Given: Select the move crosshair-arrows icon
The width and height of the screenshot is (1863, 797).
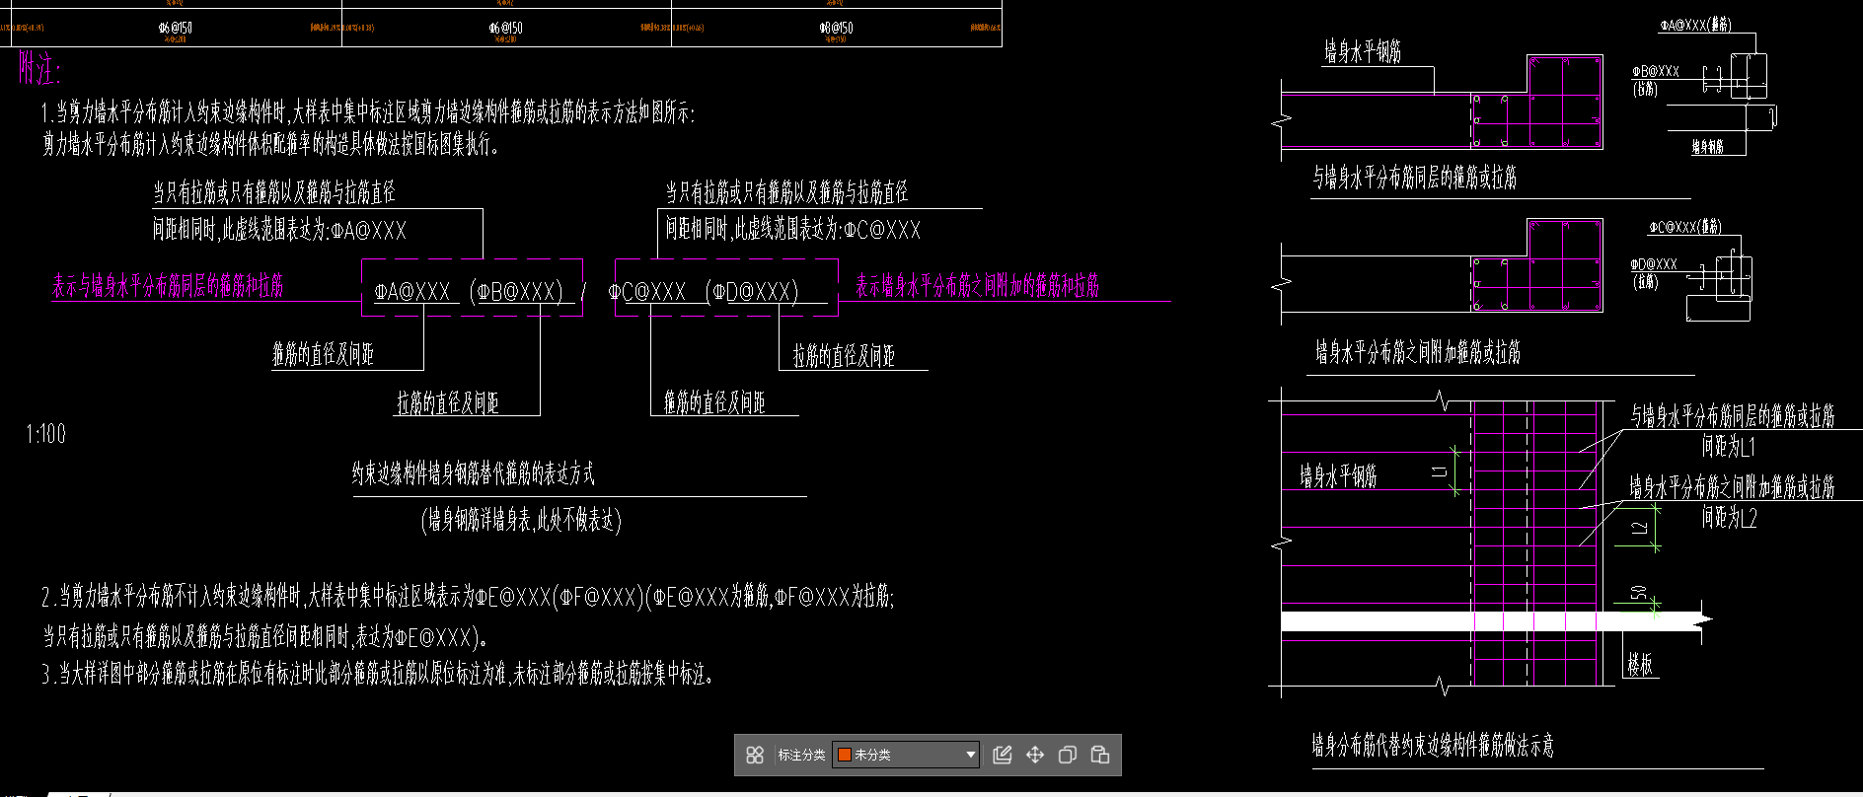Looking at the screenshot, I should (1035, 755).
